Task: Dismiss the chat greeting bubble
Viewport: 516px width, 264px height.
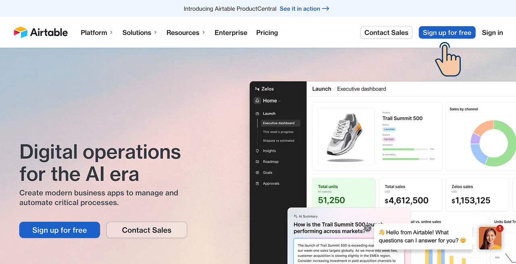Action: click(x=367, y=228)
